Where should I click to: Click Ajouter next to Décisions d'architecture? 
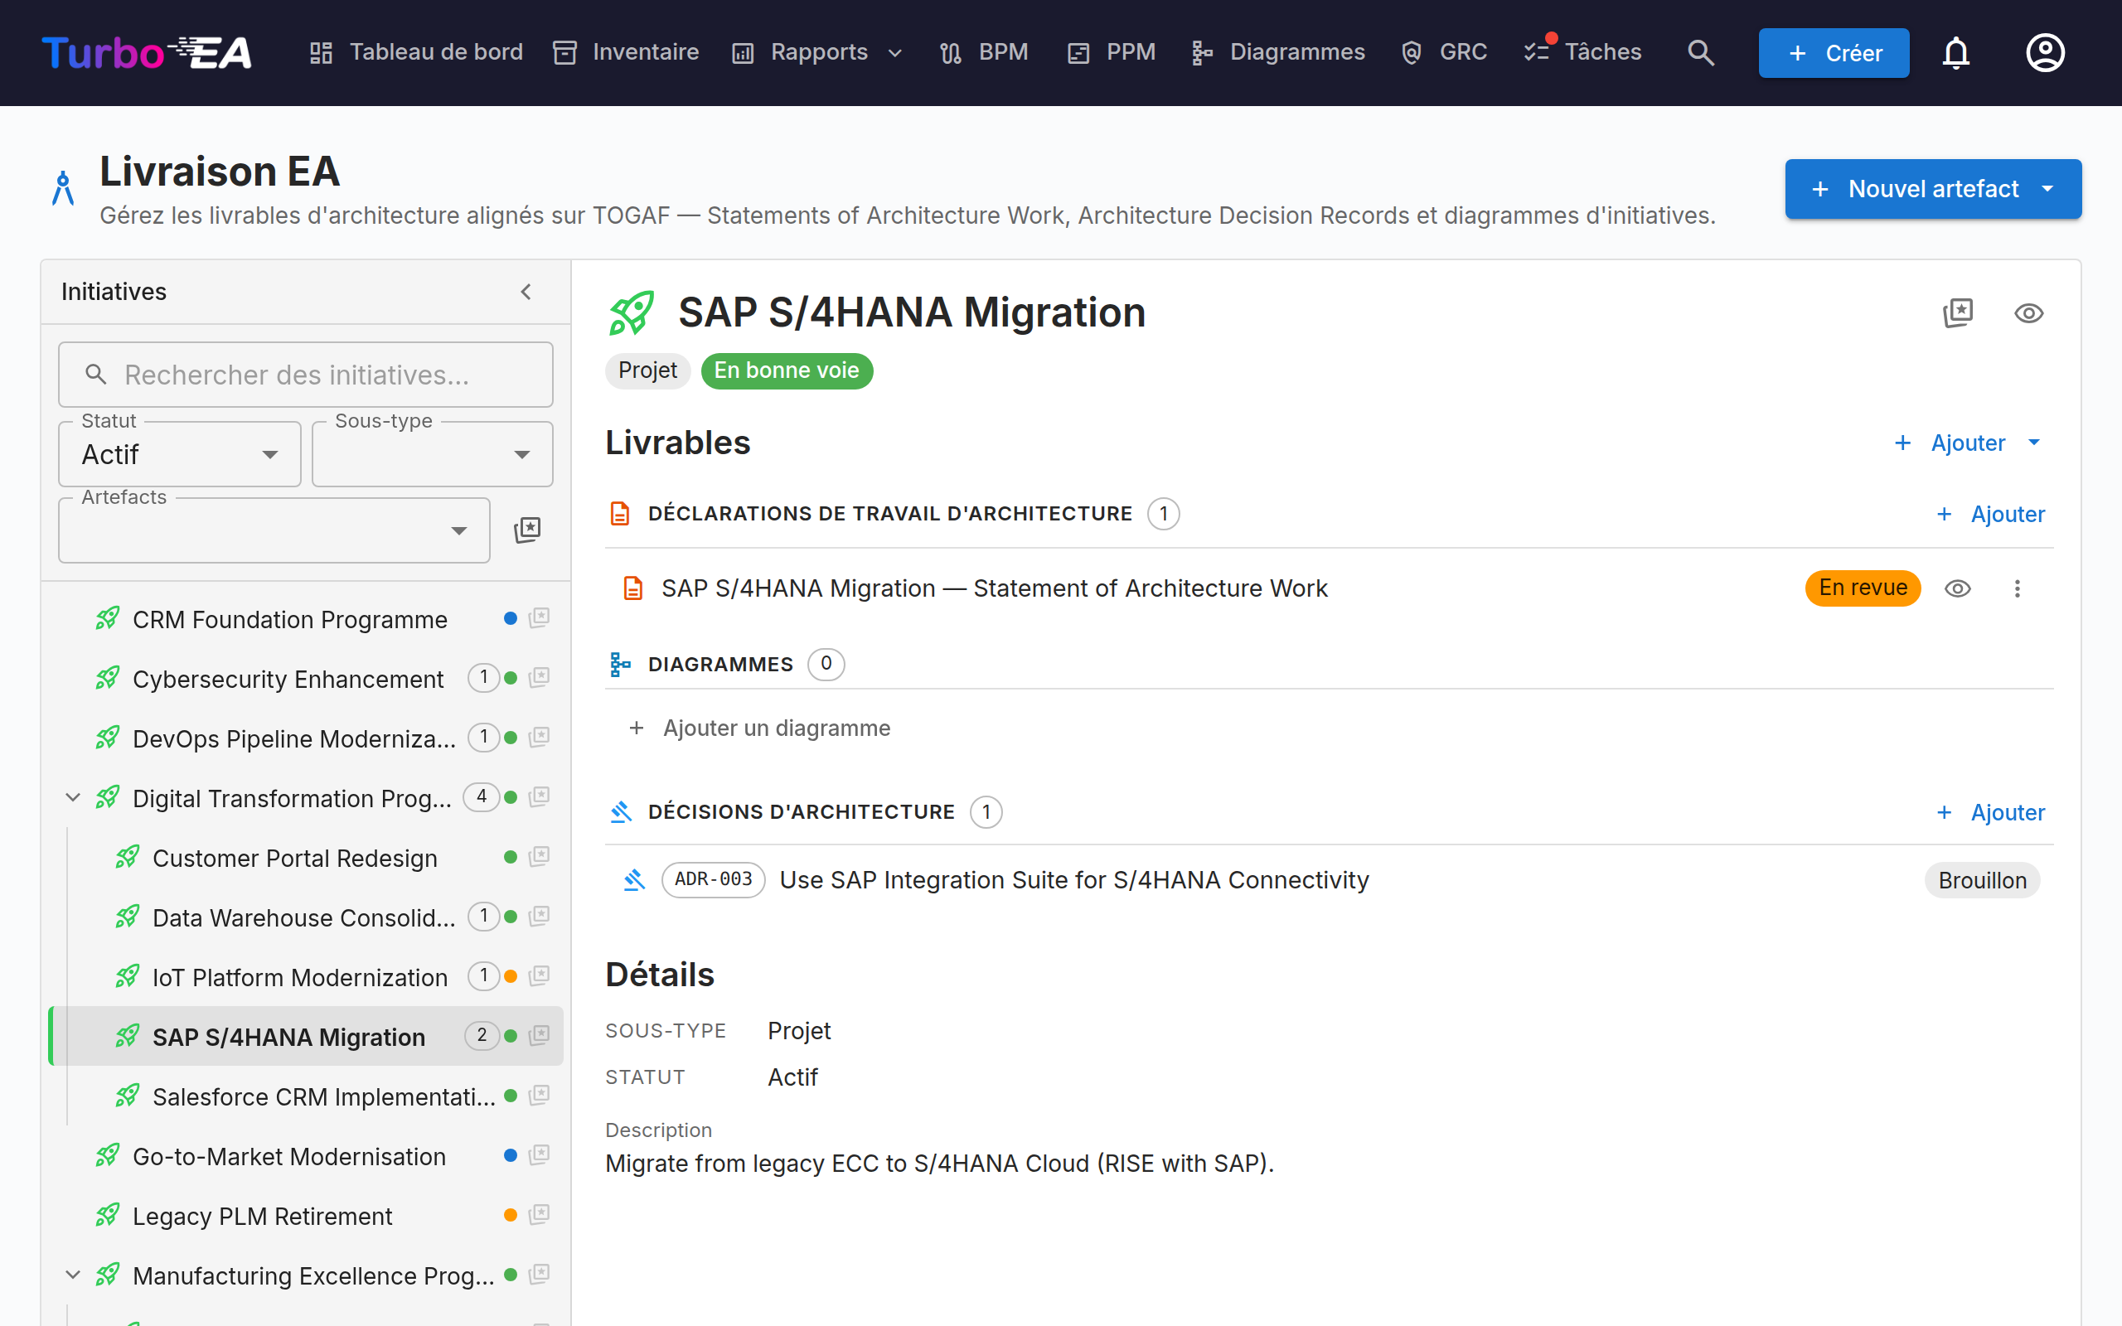1989,812
